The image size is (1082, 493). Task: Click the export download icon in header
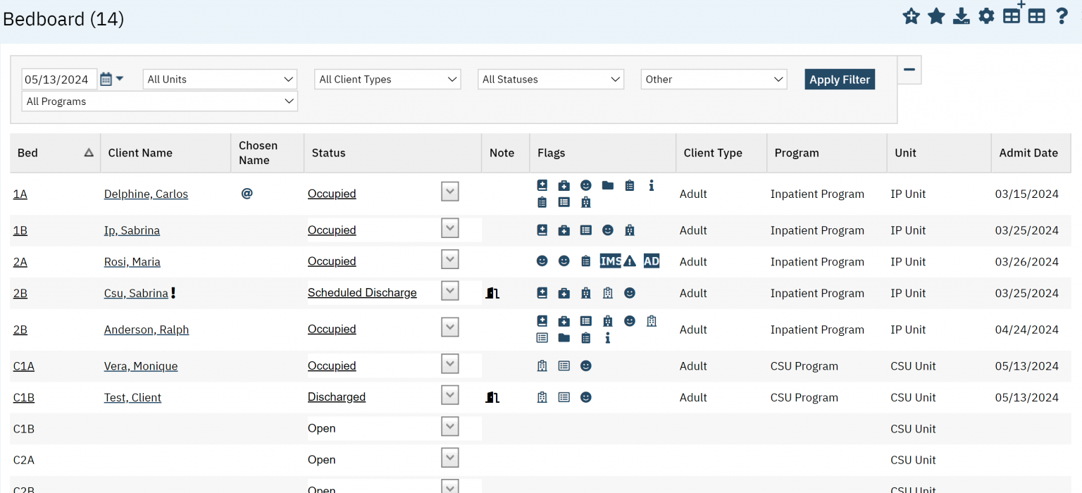(961, 16)
